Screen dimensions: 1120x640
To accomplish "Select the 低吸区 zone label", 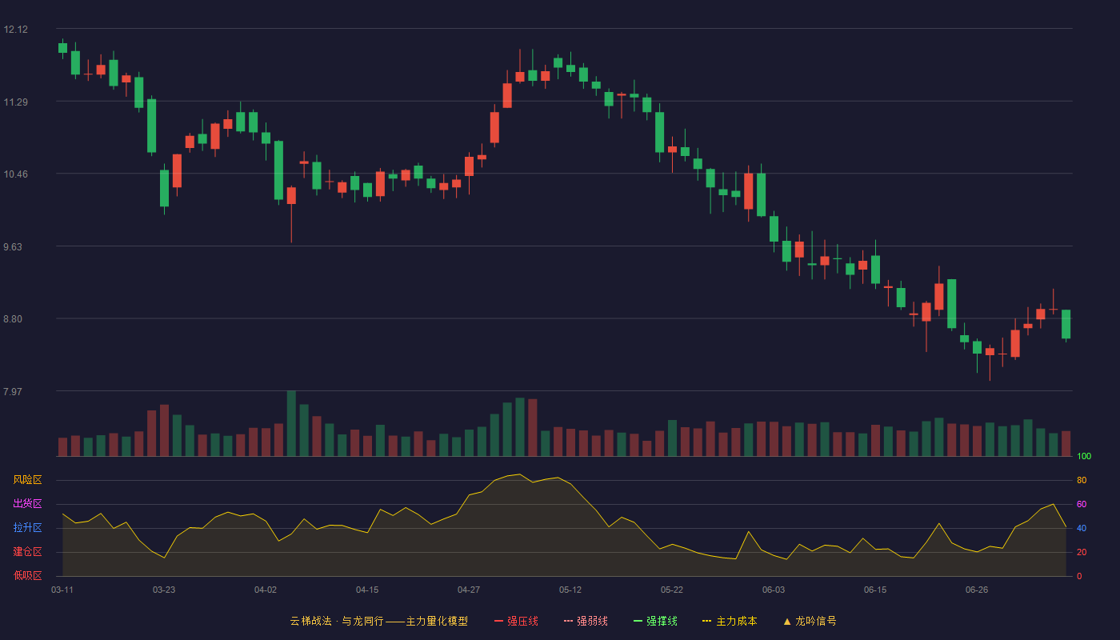I will (27, 575).
